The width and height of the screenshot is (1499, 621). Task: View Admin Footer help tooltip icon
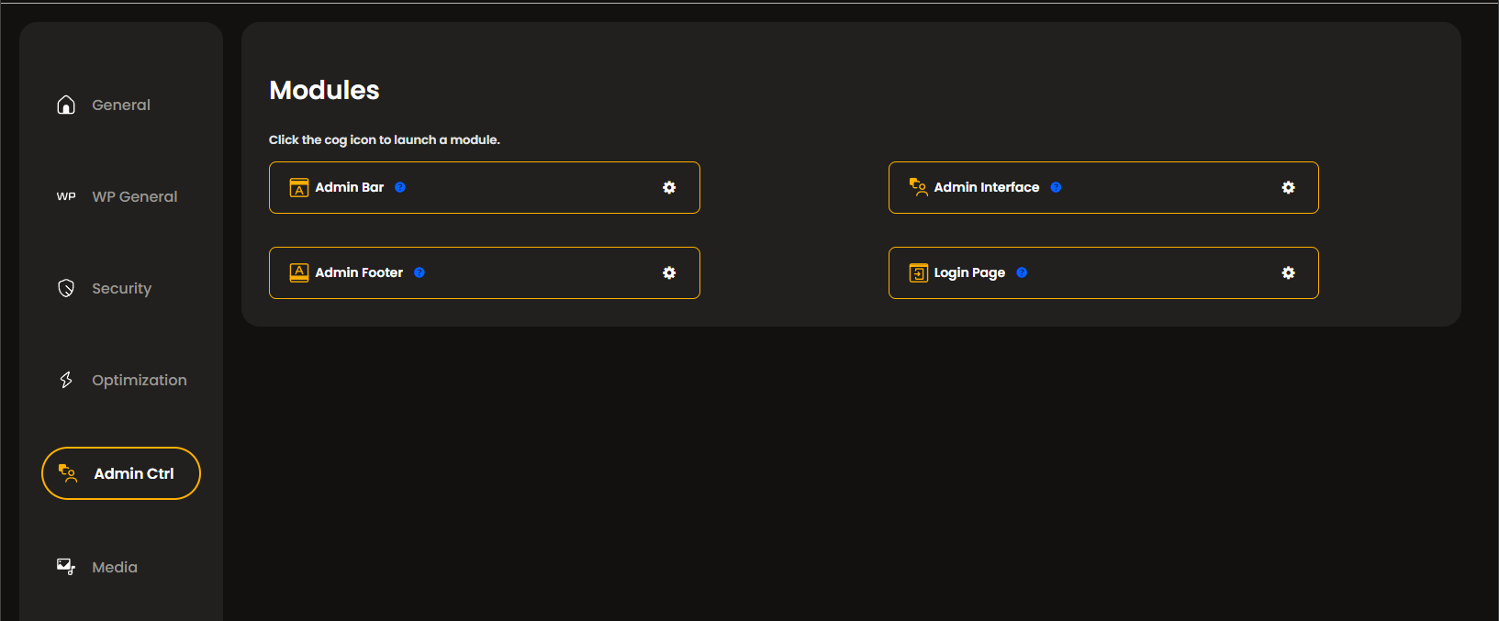click(x=419, y=272)
